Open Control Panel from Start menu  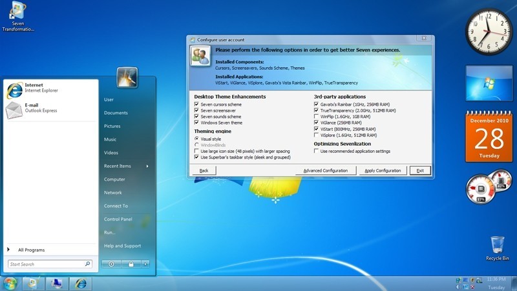pyautogui.click(x=118, y=219)
